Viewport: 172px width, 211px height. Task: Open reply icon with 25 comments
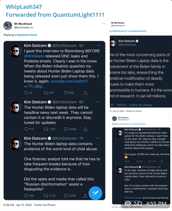pos(26,93)
